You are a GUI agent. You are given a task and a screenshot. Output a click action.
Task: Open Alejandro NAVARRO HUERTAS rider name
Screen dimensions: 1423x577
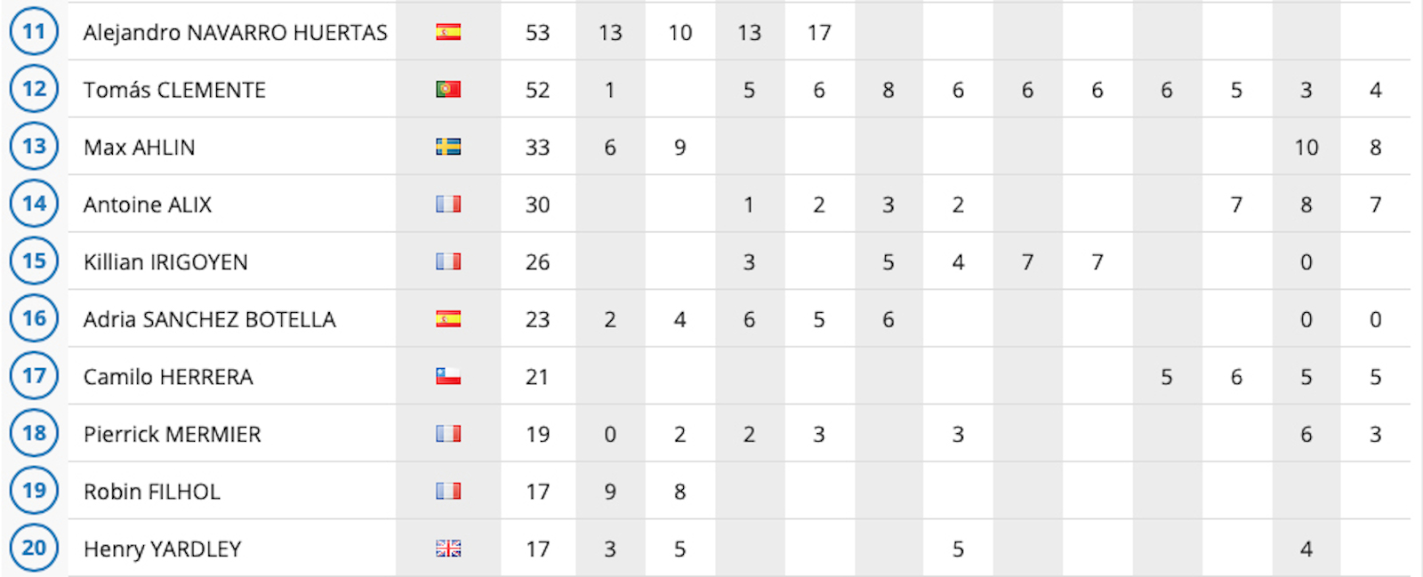[235, 33]
